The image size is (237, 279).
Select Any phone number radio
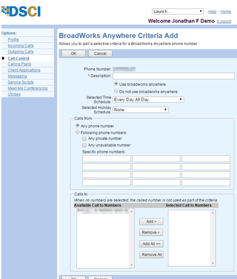pos(78,126)
